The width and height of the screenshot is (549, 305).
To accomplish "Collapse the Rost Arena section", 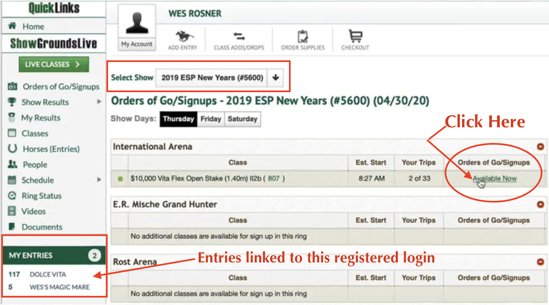I will pos(540,262).
